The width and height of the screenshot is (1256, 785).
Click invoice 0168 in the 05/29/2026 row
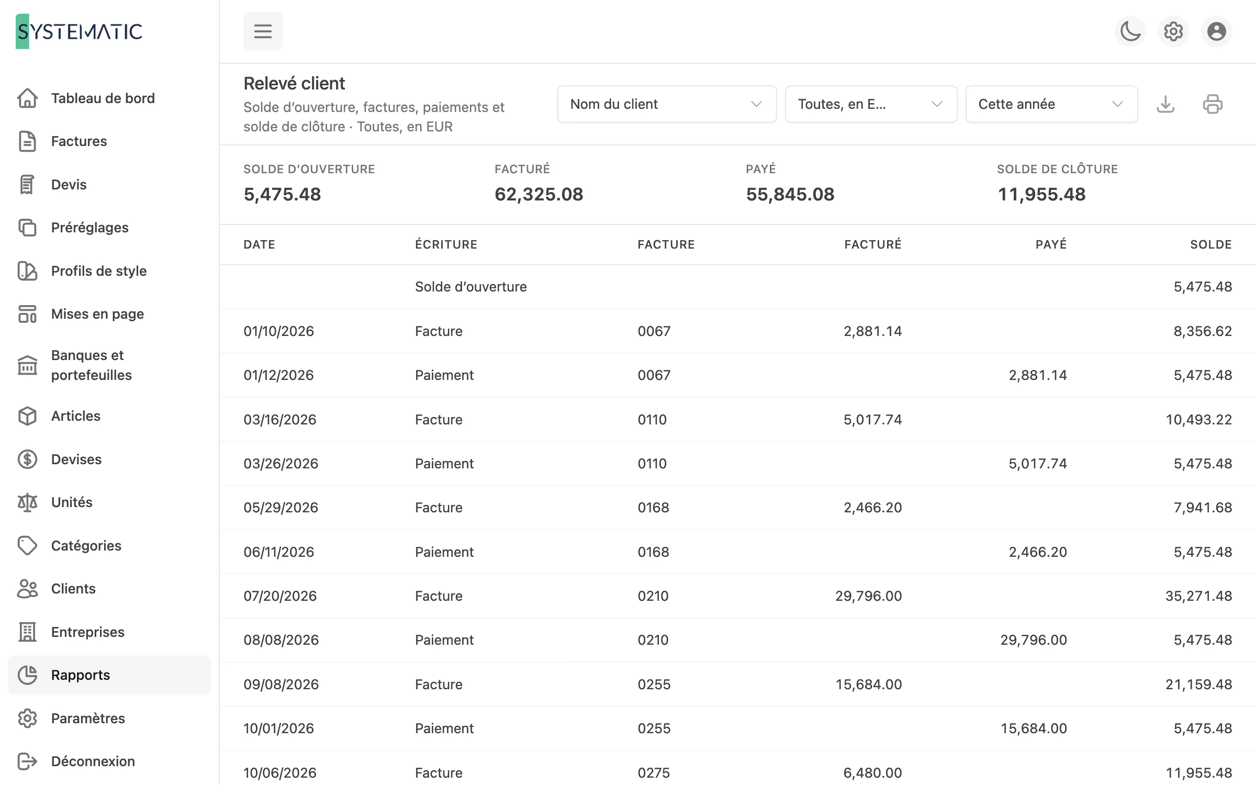coord(653,508)
